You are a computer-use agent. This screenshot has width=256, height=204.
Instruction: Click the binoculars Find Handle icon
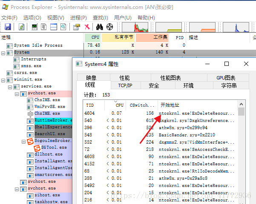pos(99,27)
